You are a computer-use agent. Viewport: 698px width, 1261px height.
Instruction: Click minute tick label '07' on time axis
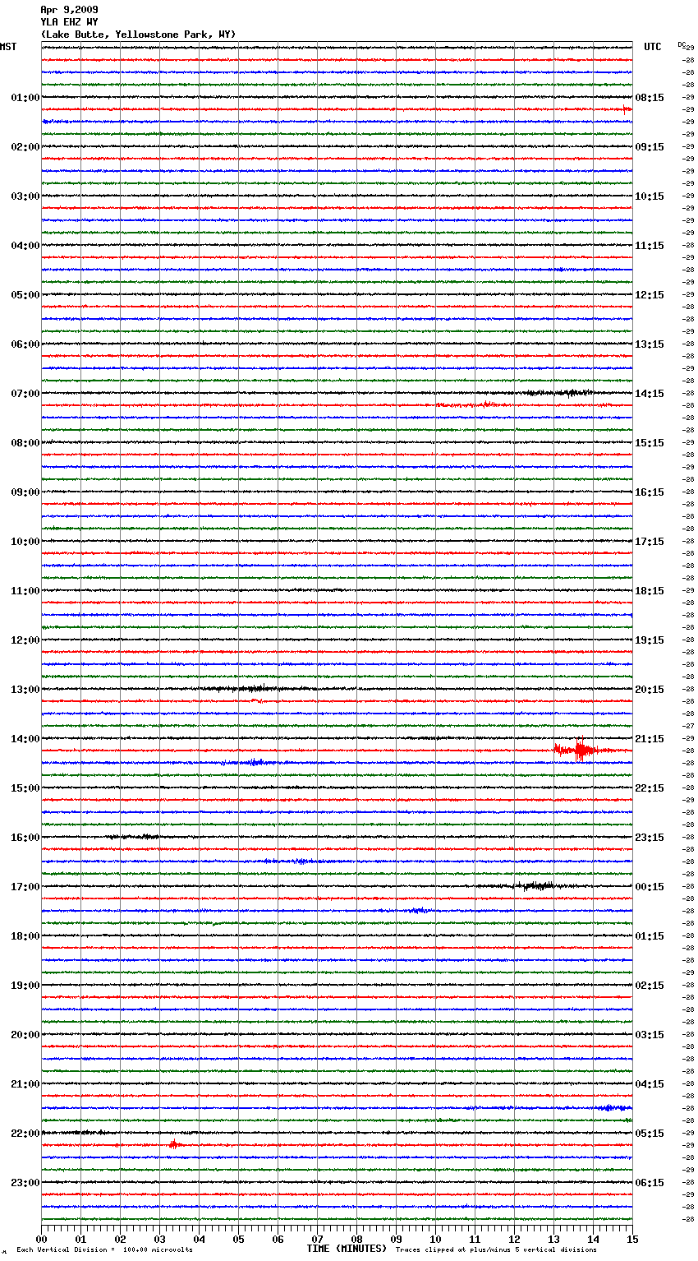(317, 1239)
